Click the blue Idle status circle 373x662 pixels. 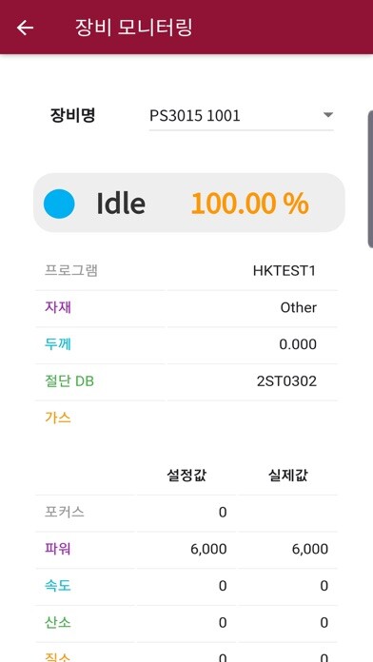59,204
